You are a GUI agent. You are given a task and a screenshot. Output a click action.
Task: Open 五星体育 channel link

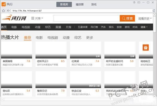click(x=83, y=27)
